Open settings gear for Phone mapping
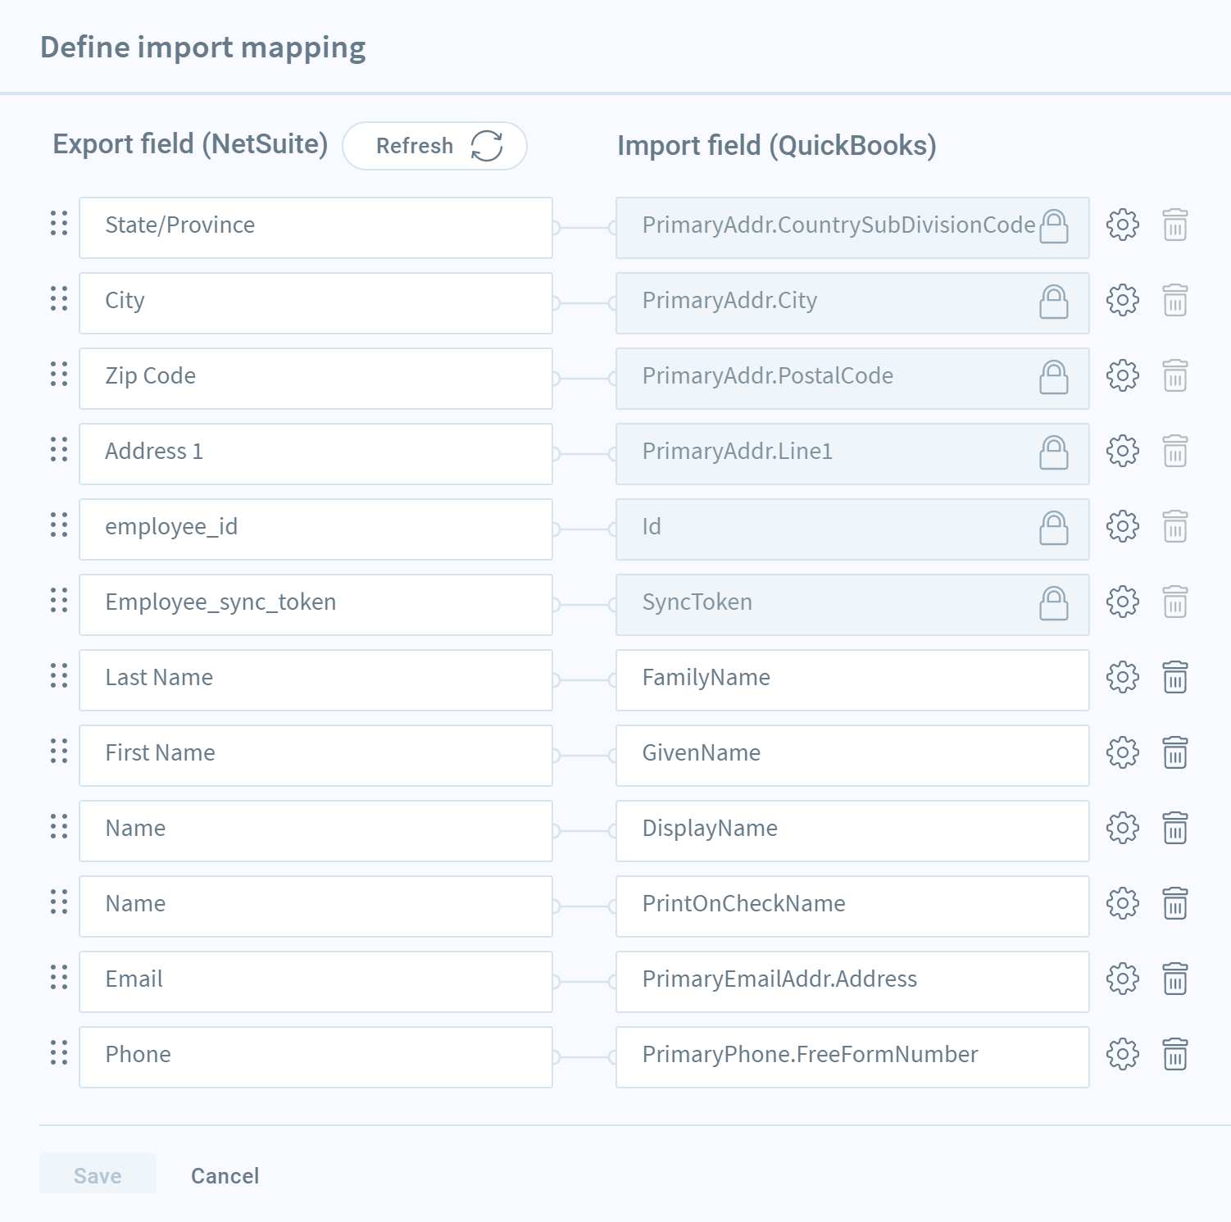 [1123, 1054]
